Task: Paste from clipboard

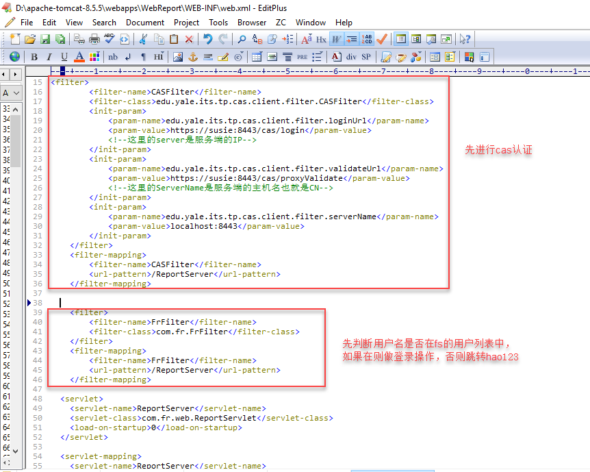Action: tap(174, 39)
